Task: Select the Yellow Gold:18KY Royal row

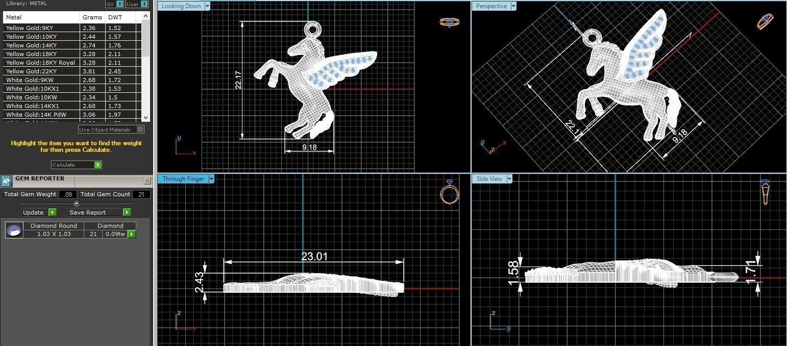Action: click(72, 63)
